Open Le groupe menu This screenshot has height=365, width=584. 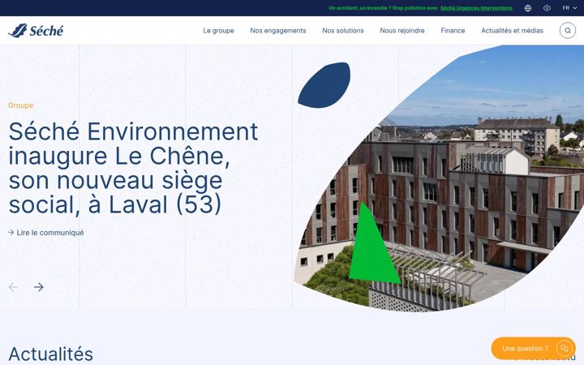219,31
